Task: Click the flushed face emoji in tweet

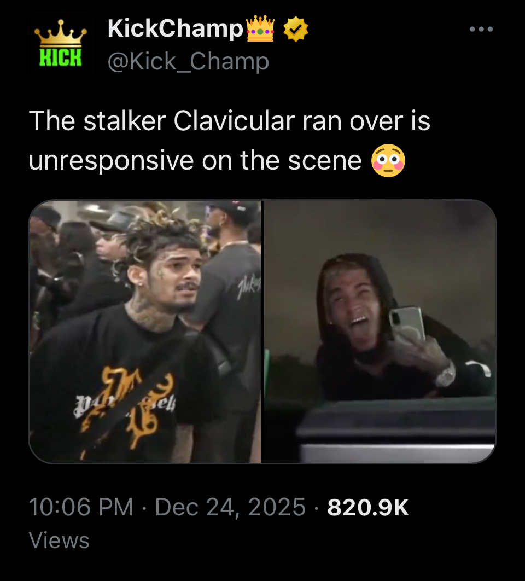Action: tap(388, 160)
